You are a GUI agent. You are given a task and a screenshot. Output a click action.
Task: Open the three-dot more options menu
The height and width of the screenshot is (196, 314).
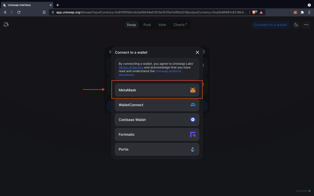coord(306,25)
